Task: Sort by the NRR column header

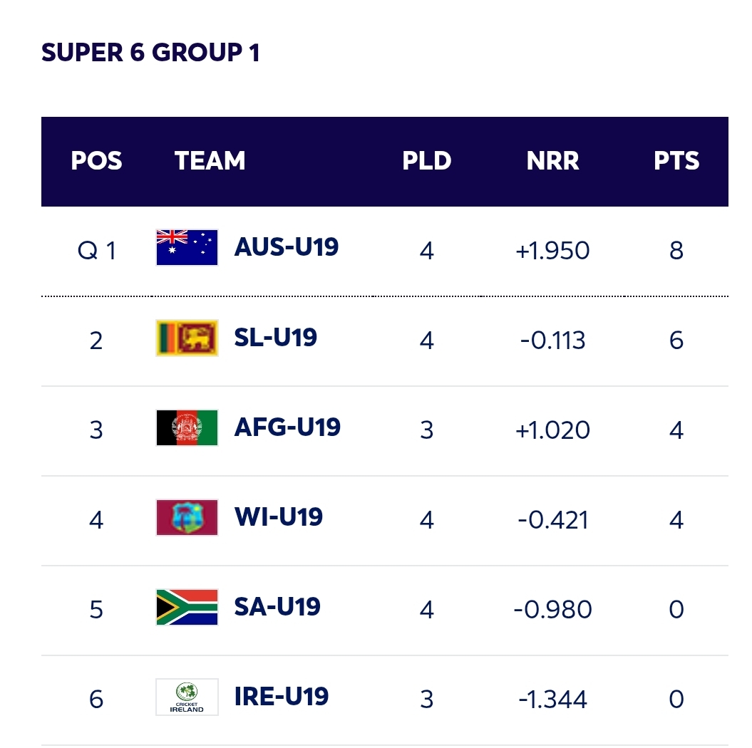Action: pos(552,161)
